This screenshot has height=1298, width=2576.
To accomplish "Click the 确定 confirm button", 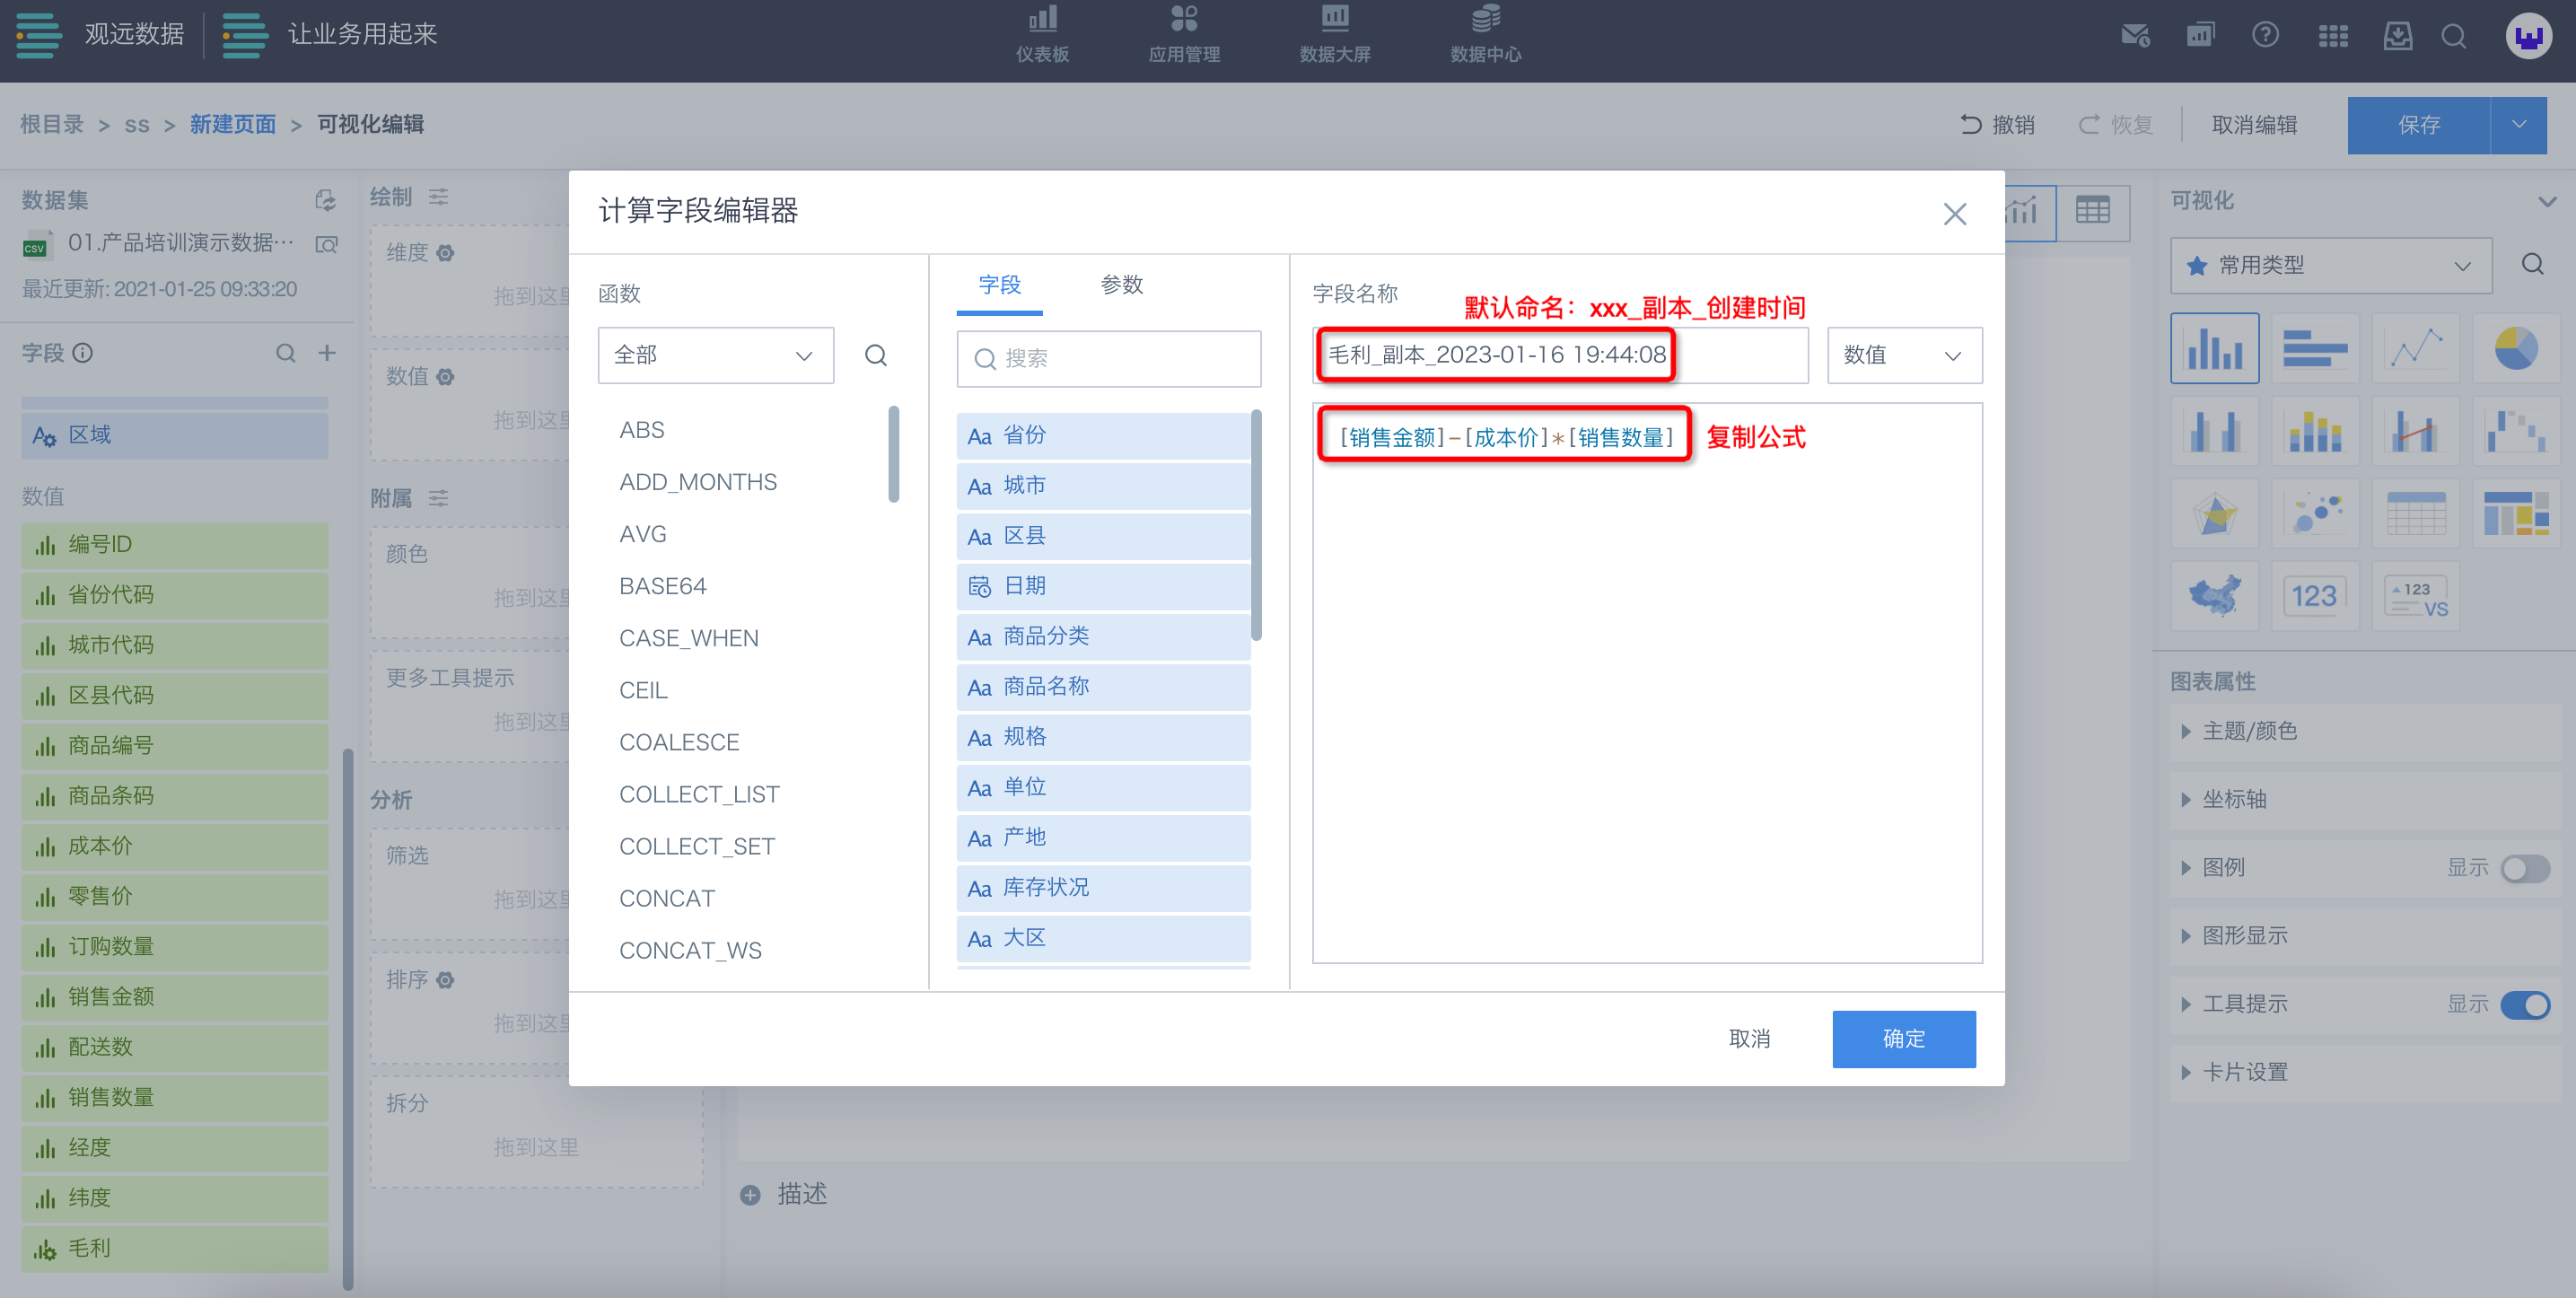I will point(1903,1038).
